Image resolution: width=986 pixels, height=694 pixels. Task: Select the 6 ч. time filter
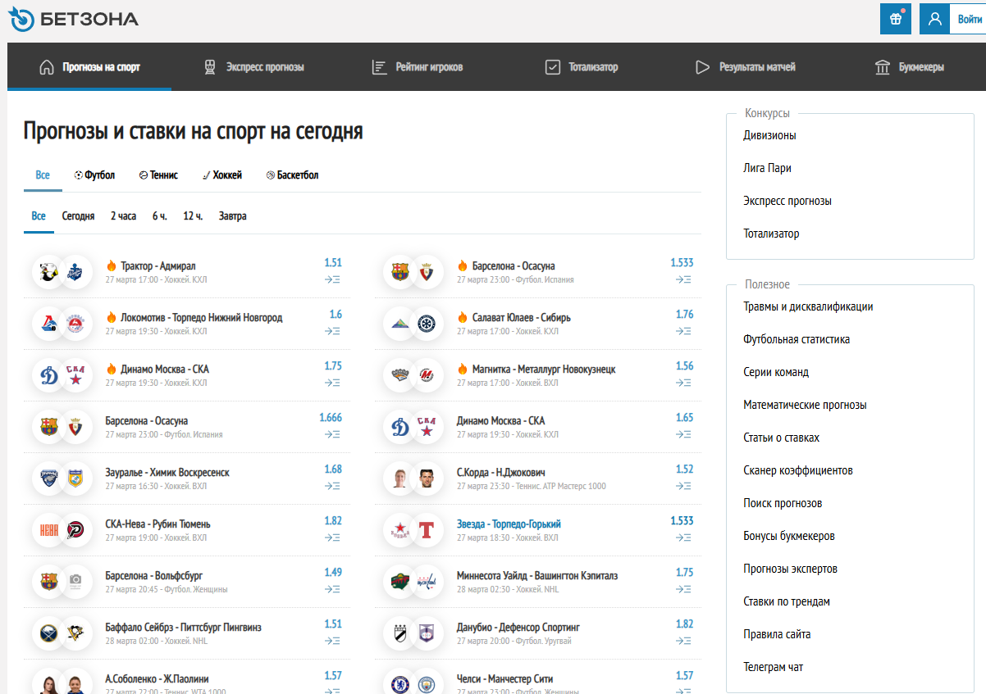pyautogui.click(x=159, y=216)
